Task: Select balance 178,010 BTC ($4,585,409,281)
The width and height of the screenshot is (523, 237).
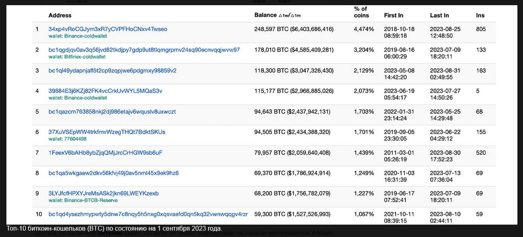Action: pos(294,50)
